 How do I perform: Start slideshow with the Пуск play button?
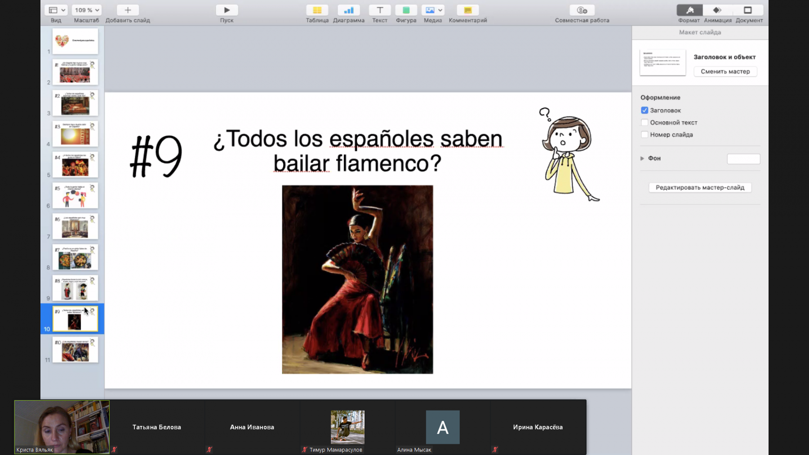227,10
